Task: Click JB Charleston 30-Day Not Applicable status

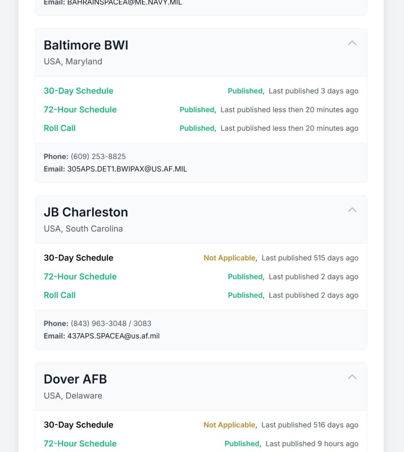Action: pyautogui.click(x=229, y=258)
